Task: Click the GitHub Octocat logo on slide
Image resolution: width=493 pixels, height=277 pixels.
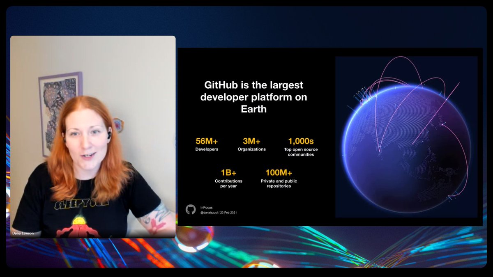Action: point(191,210)
